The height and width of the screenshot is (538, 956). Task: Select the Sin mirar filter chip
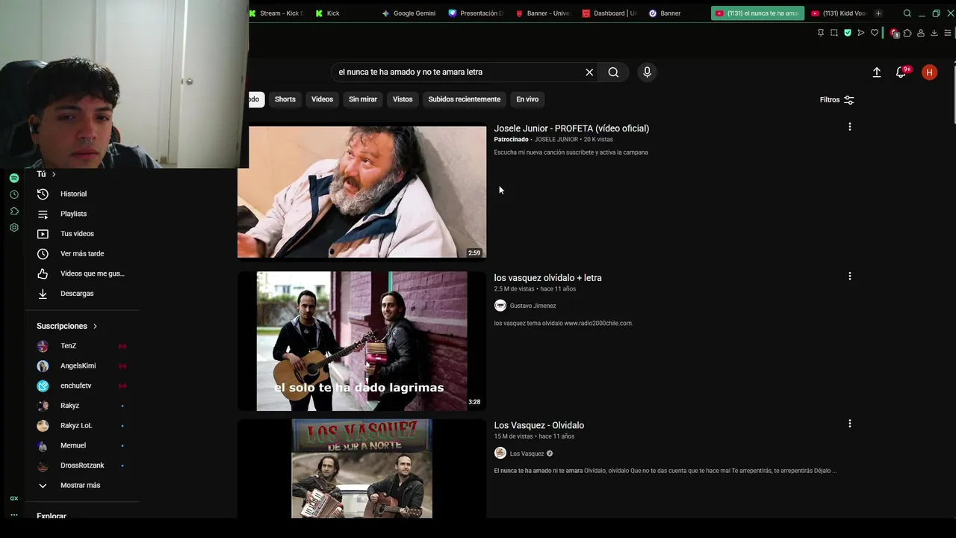[363, 99]
